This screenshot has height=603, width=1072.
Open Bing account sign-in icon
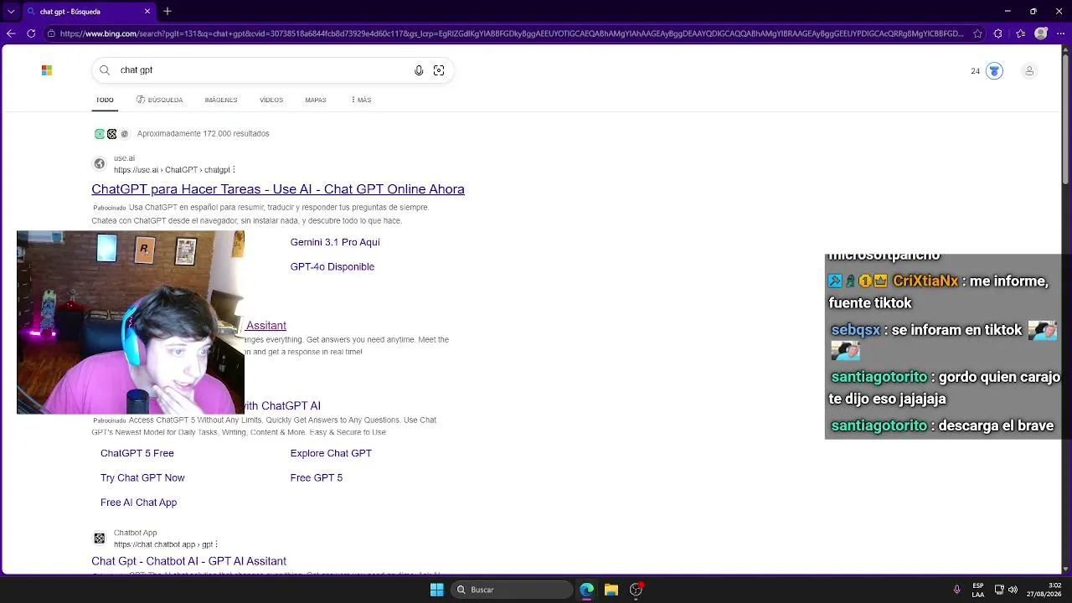[x=1029, y=71]
